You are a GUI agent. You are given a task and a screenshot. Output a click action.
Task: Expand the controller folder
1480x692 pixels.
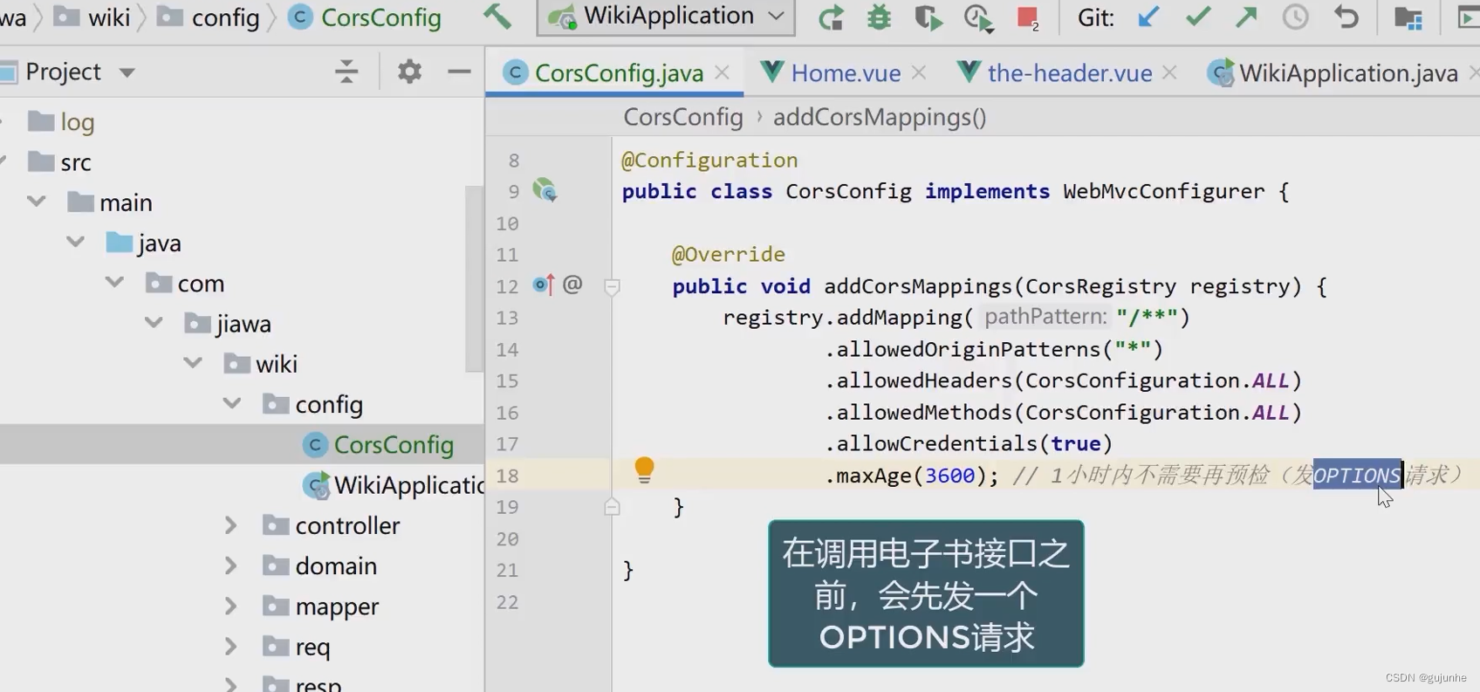[230, 525]
